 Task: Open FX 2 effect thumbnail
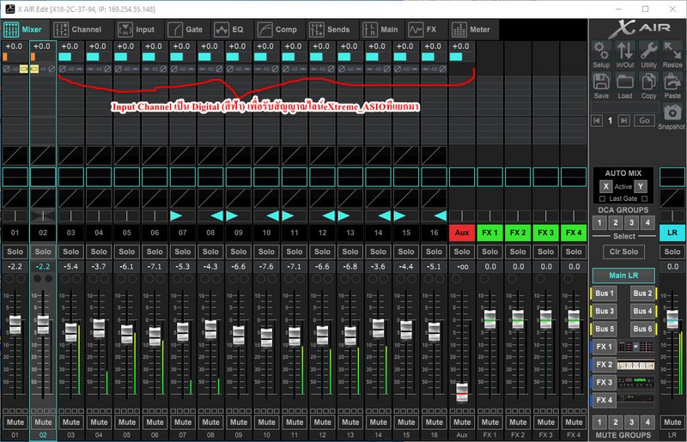tap(635, 365)
